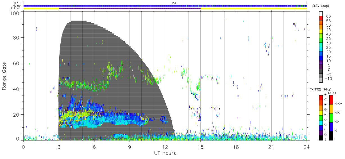Pick the cyan band in the ELEV colorbar

(x=321, y=49)
